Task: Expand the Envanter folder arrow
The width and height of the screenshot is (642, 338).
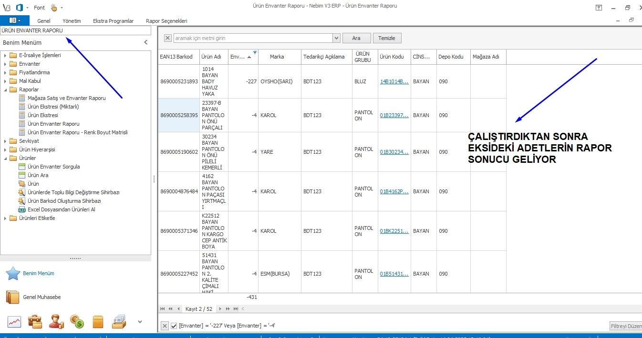Action: (x=5, y=64)
